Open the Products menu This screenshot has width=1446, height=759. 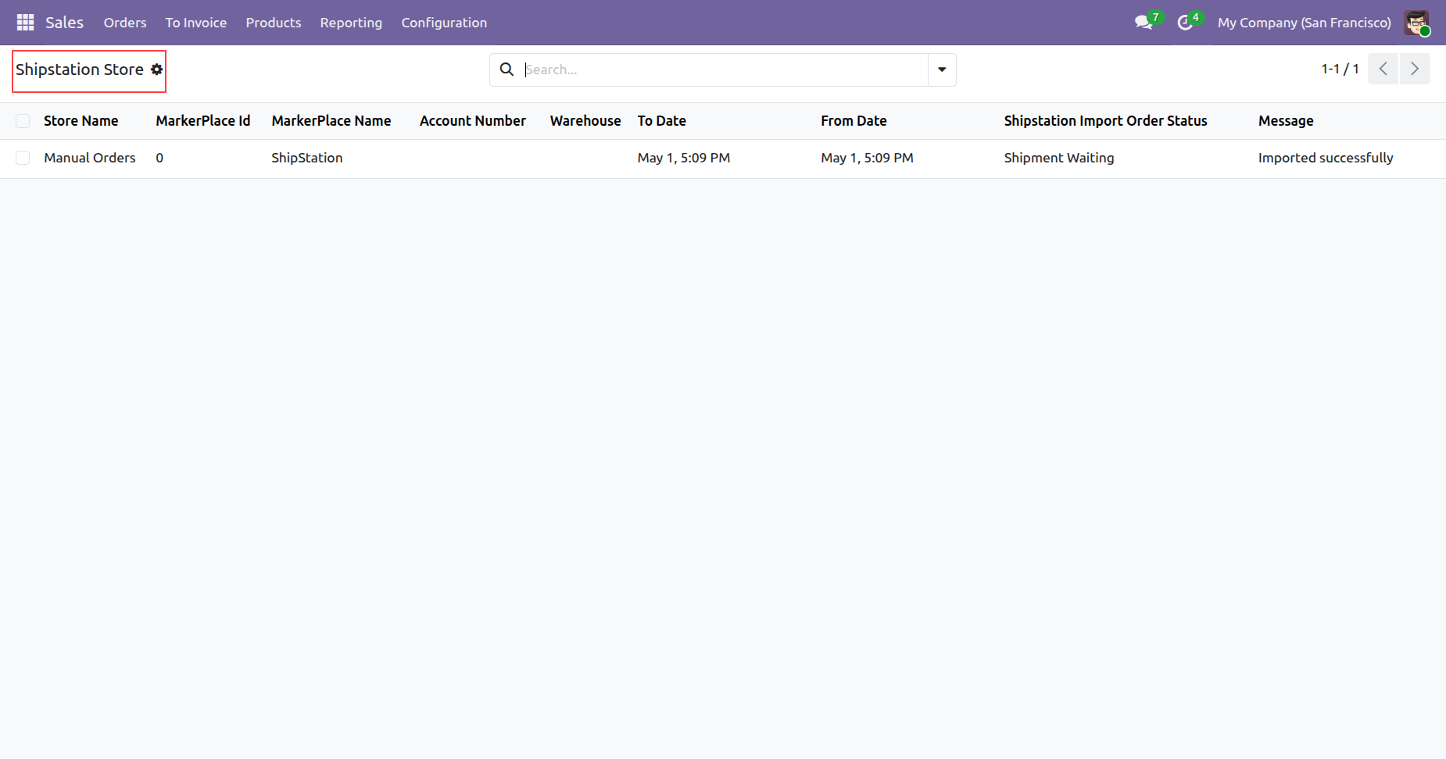click(x=274, y=23)
